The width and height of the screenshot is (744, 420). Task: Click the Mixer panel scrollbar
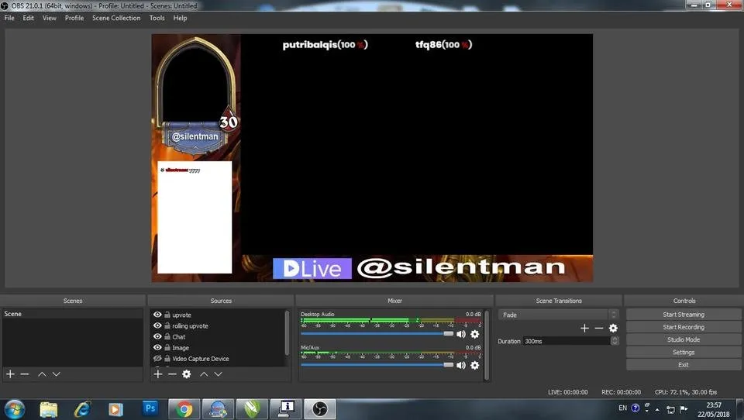(487, 345)
